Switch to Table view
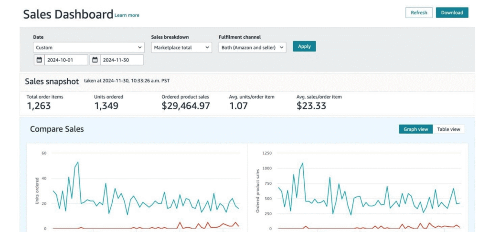 point(448,129)
